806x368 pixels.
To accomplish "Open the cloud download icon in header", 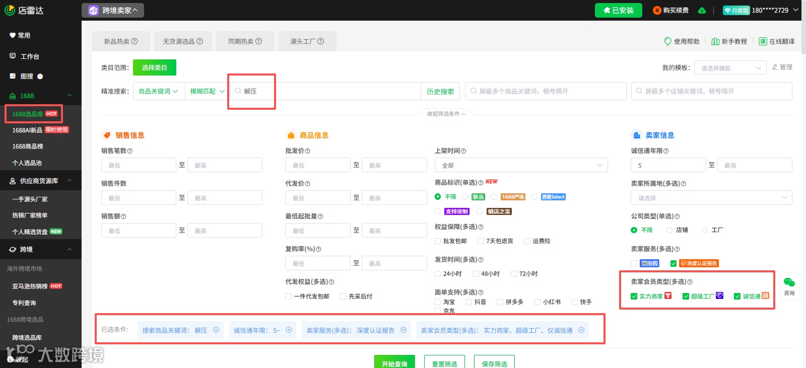I will [x=702, y=11].
